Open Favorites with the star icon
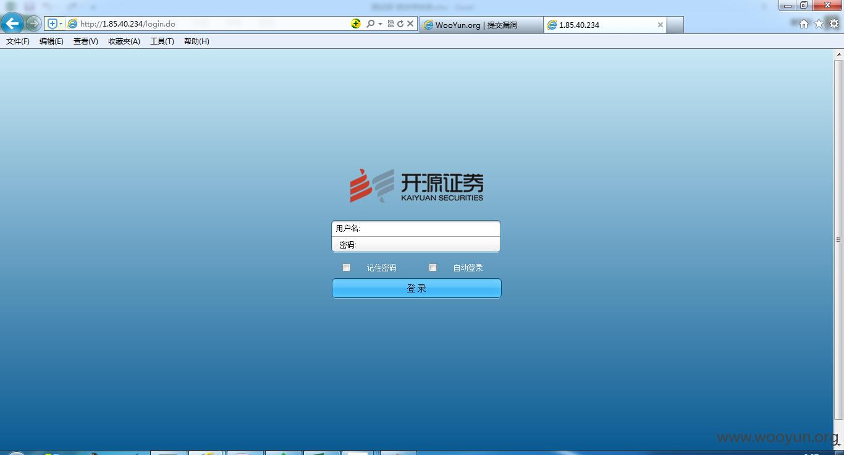Screen dimensions: 844x455 pyautogui.click(x=819, y=24)
